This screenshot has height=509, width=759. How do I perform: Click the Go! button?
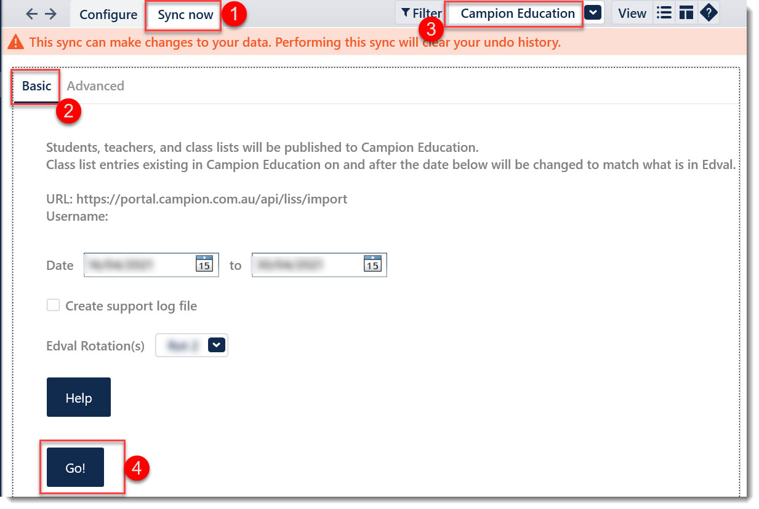click(75, 468)
